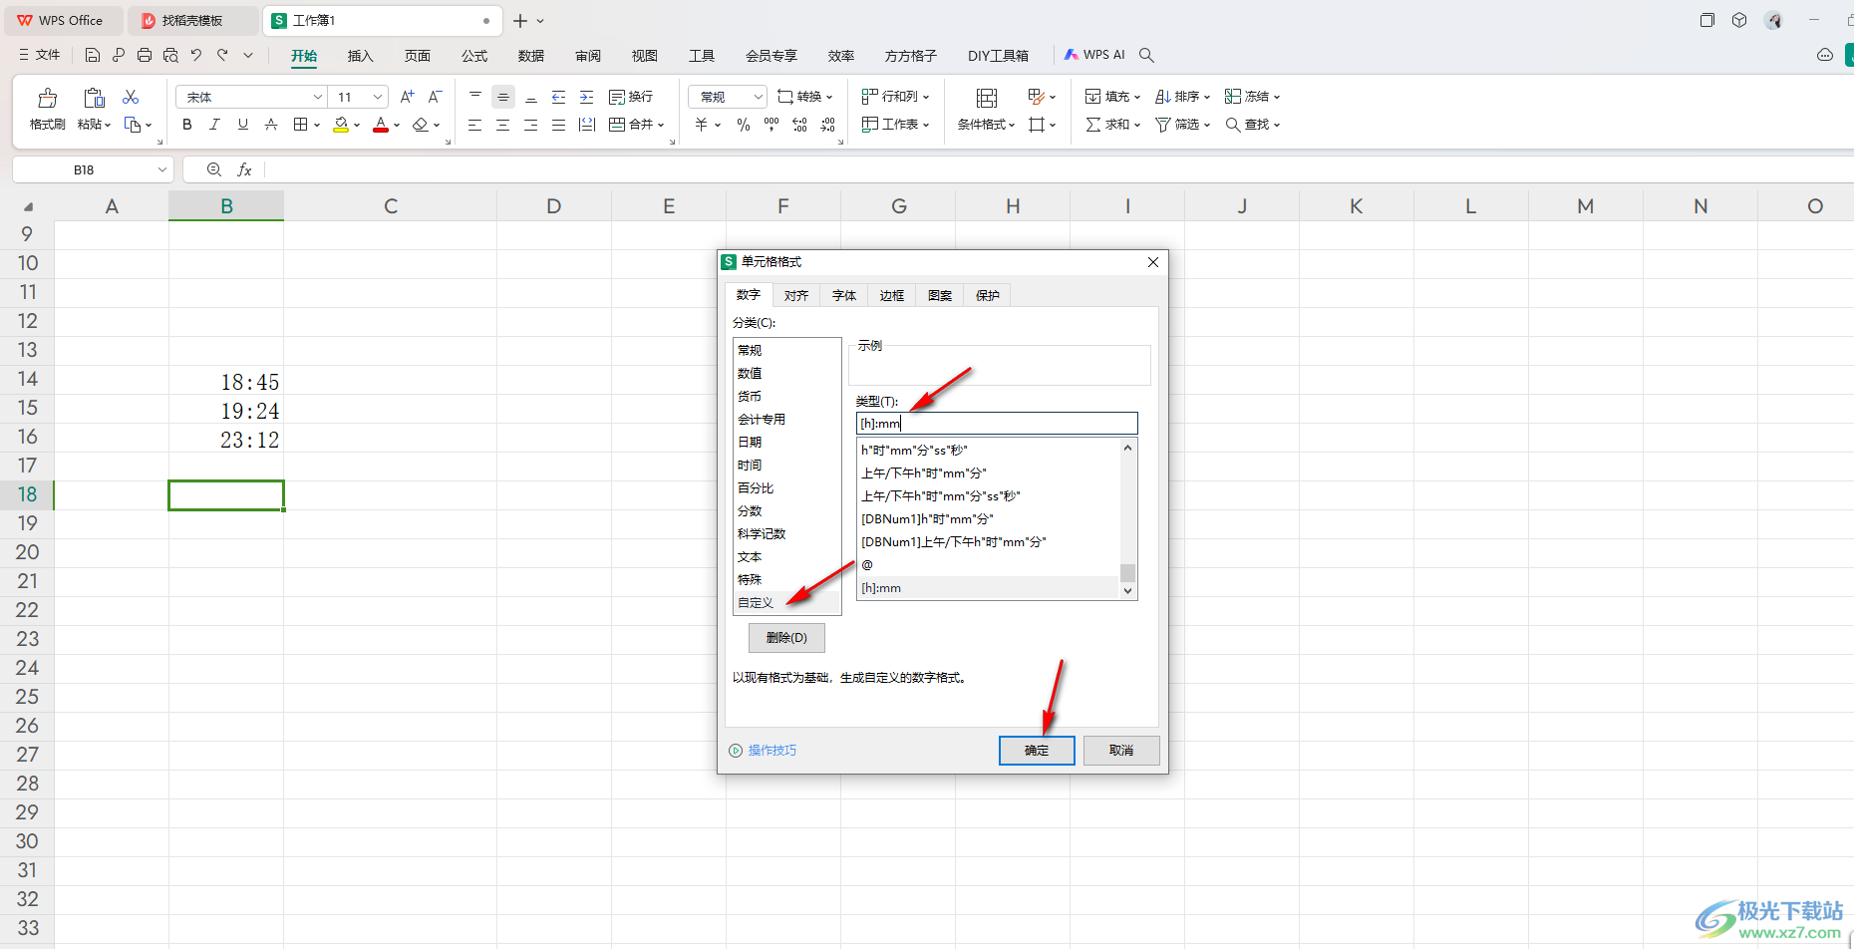This screenshot has height=949, width=1854.
Task: Click the new tab plus button
Action: point(520,20)
